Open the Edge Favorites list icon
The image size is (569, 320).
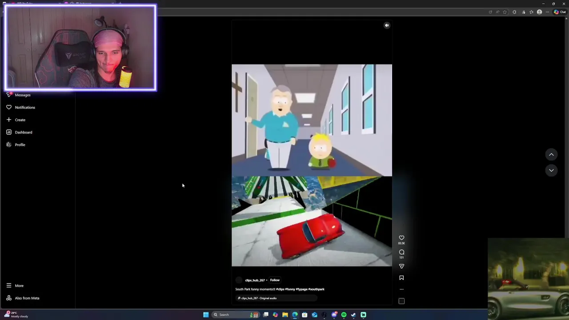(531, 12)
